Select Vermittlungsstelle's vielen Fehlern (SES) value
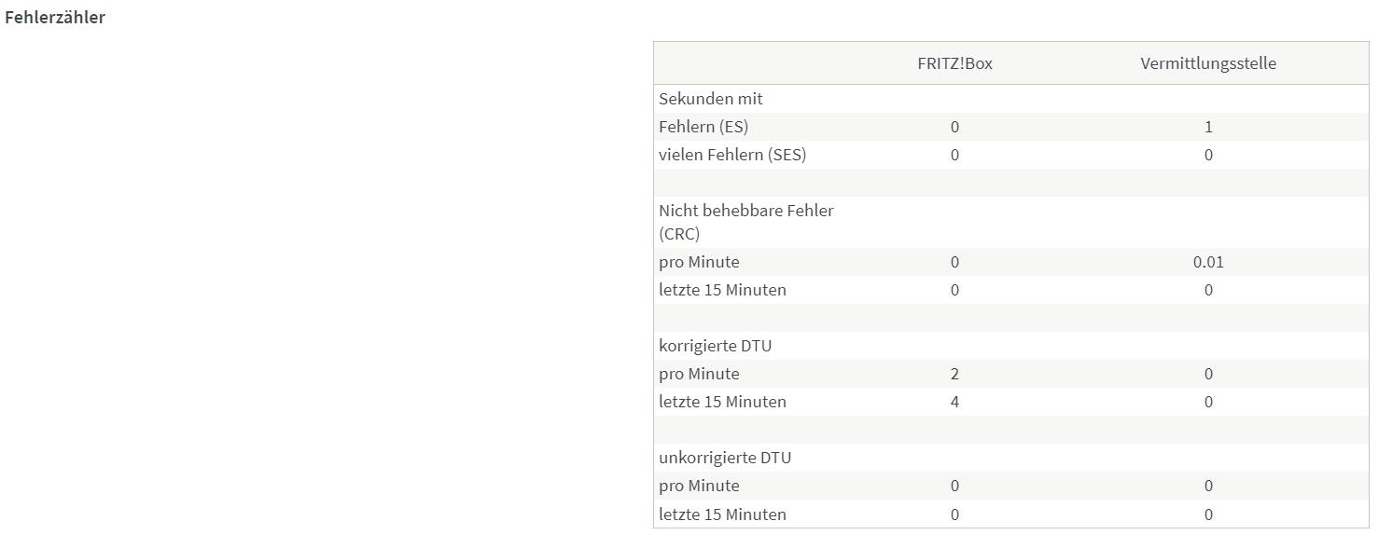Image resolution: width=1379 pixels, height=535 pixels. pyautogui.click(x=1208, y=155)
